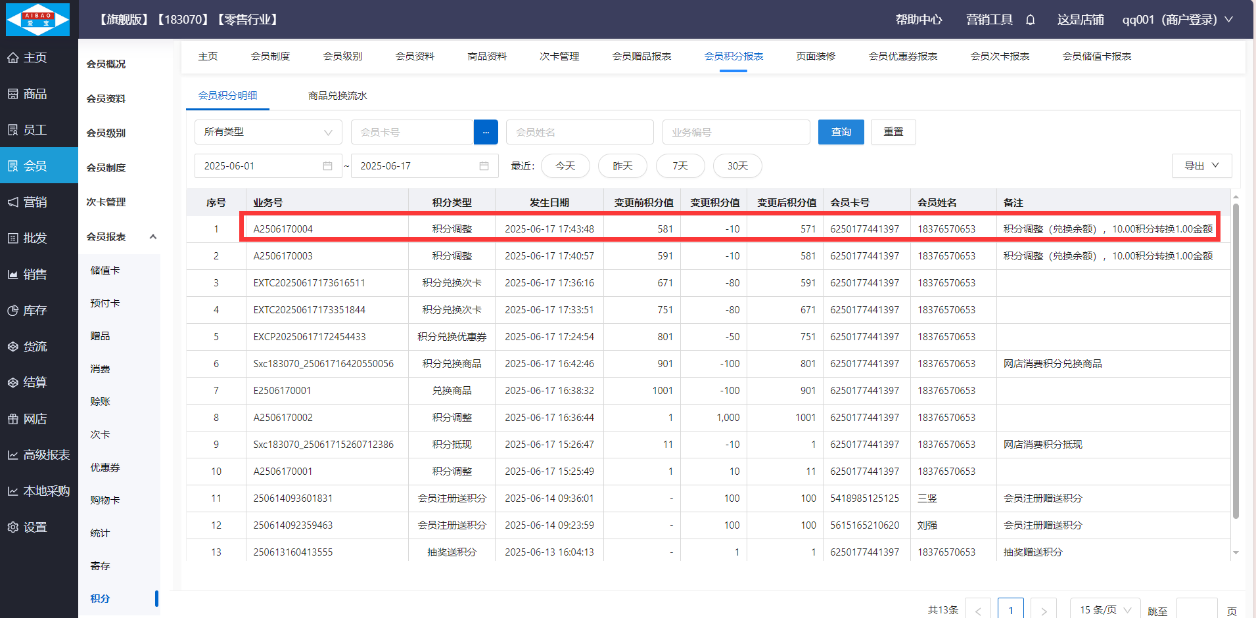Open the 会员赠品报表 top tab
The image size is (1256, 618).
[641, 56]
